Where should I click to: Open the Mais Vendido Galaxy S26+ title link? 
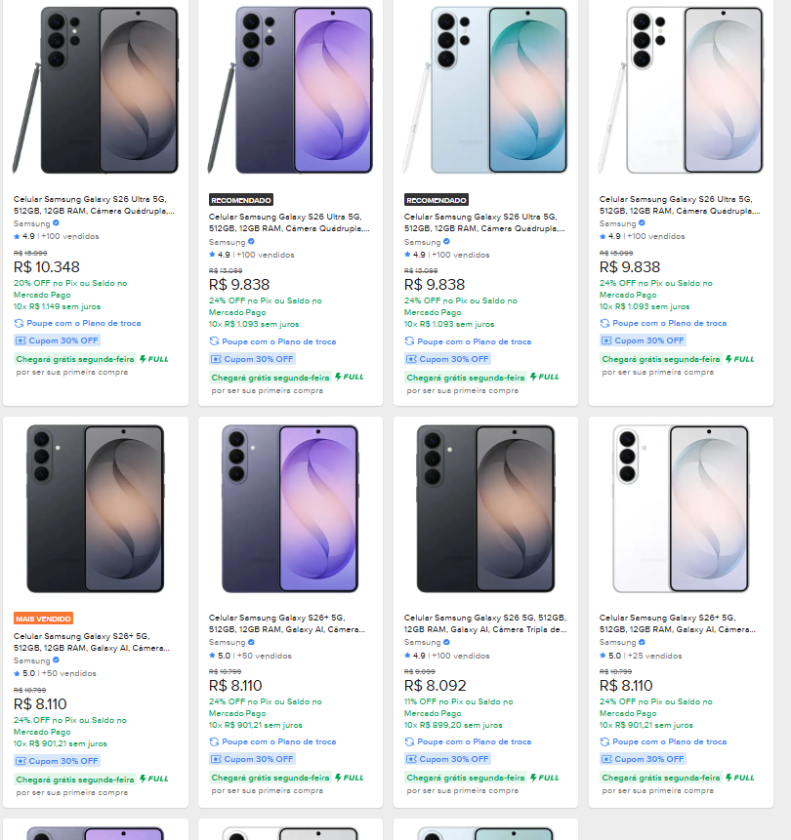click(x=91, y=642)
